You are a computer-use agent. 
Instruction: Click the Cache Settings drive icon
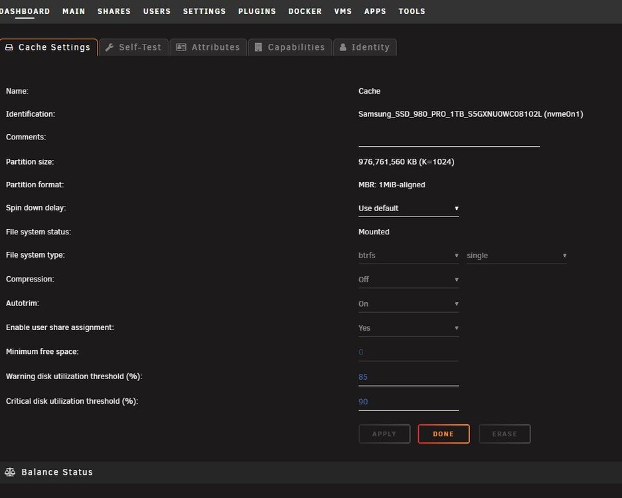[x=9, y=47]
